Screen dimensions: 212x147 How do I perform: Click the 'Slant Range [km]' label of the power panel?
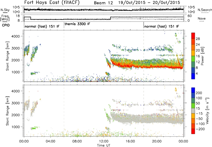point(7,56)
